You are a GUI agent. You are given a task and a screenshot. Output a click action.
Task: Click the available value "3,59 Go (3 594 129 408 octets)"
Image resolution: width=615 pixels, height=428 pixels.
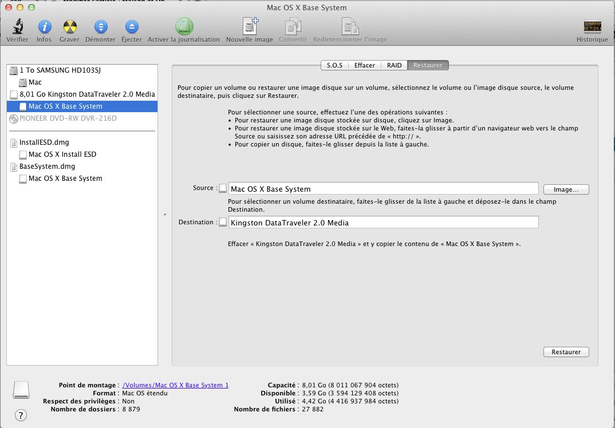(350, 393)
